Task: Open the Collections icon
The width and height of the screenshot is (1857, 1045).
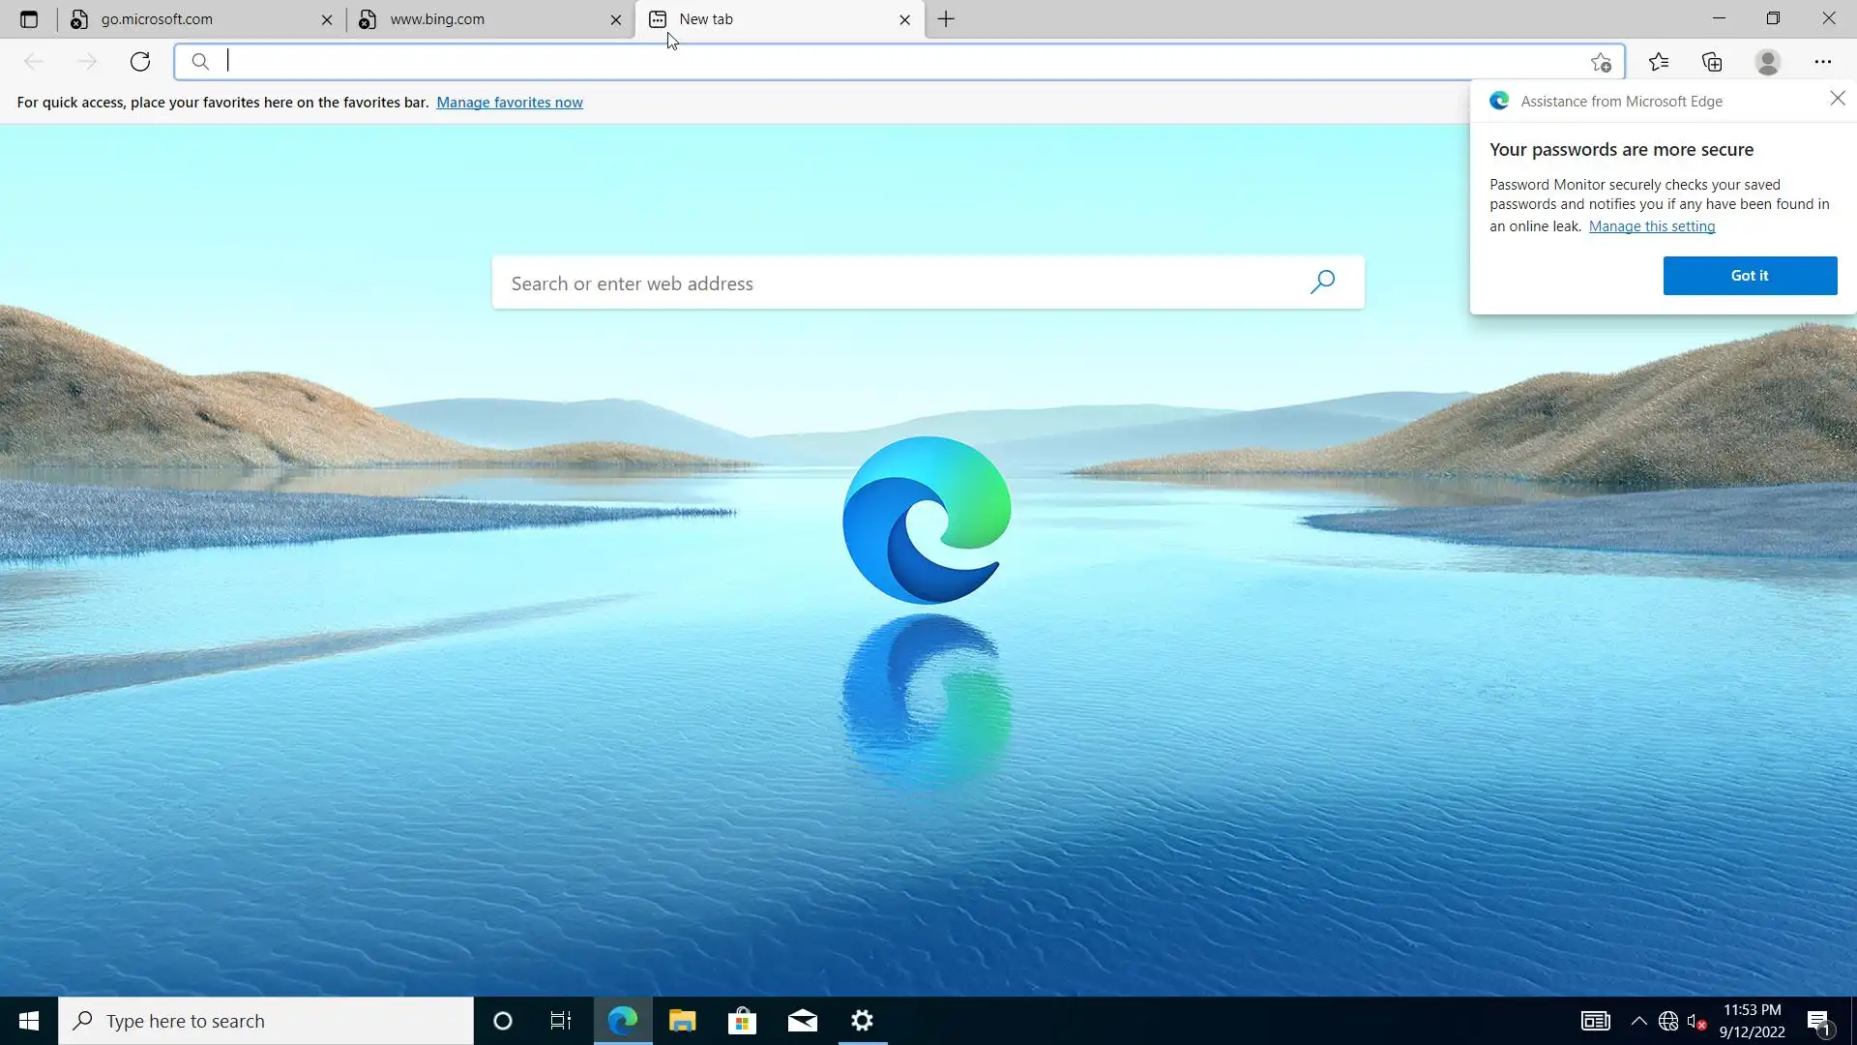Action: (1712, 62)
